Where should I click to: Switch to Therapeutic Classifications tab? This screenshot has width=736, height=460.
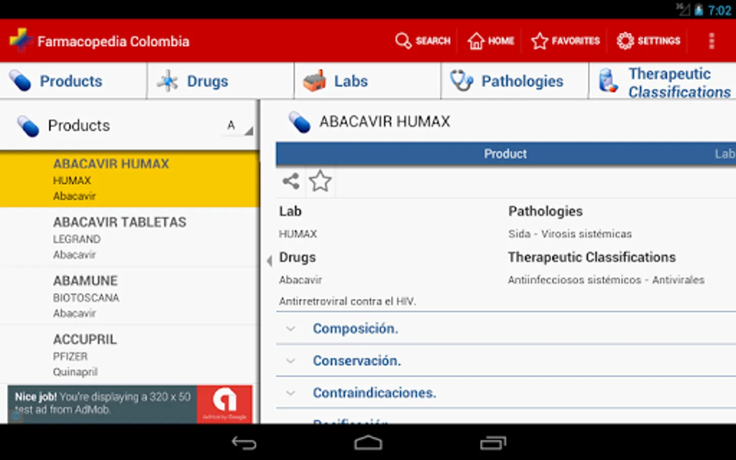tap(663, 82)
